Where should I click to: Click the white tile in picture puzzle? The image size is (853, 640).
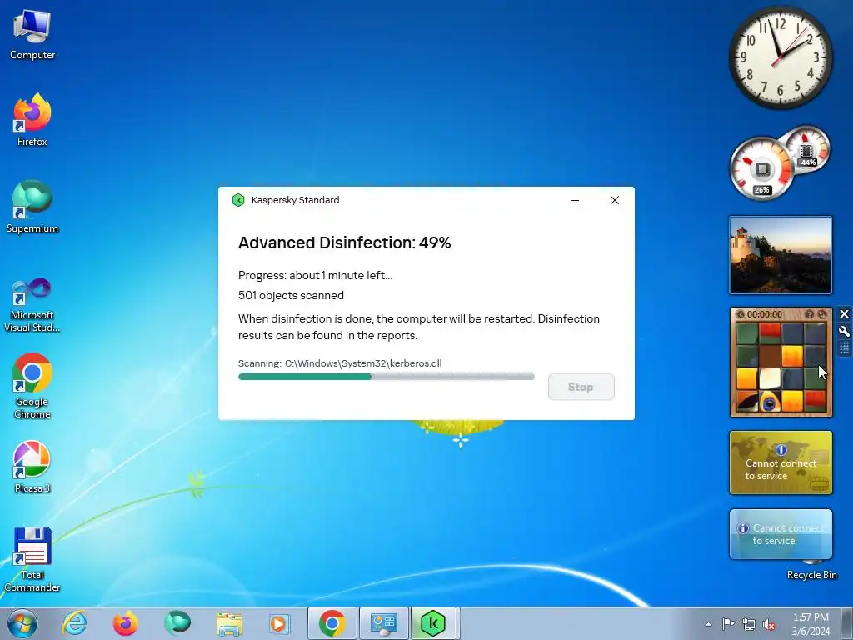click(x=769, y=379)
